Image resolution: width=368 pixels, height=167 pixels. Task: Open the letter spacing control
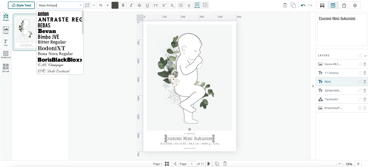(x=197, y=5)
